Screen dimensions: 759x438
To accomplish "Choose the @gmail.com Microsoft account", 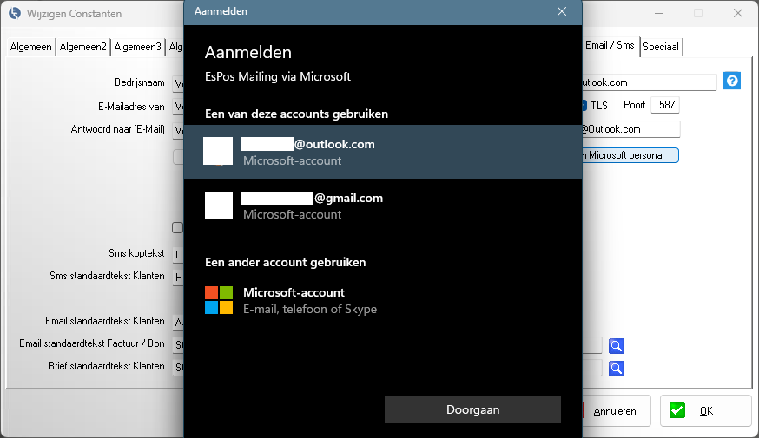I will pyautogui.click(x=383, y=206).
